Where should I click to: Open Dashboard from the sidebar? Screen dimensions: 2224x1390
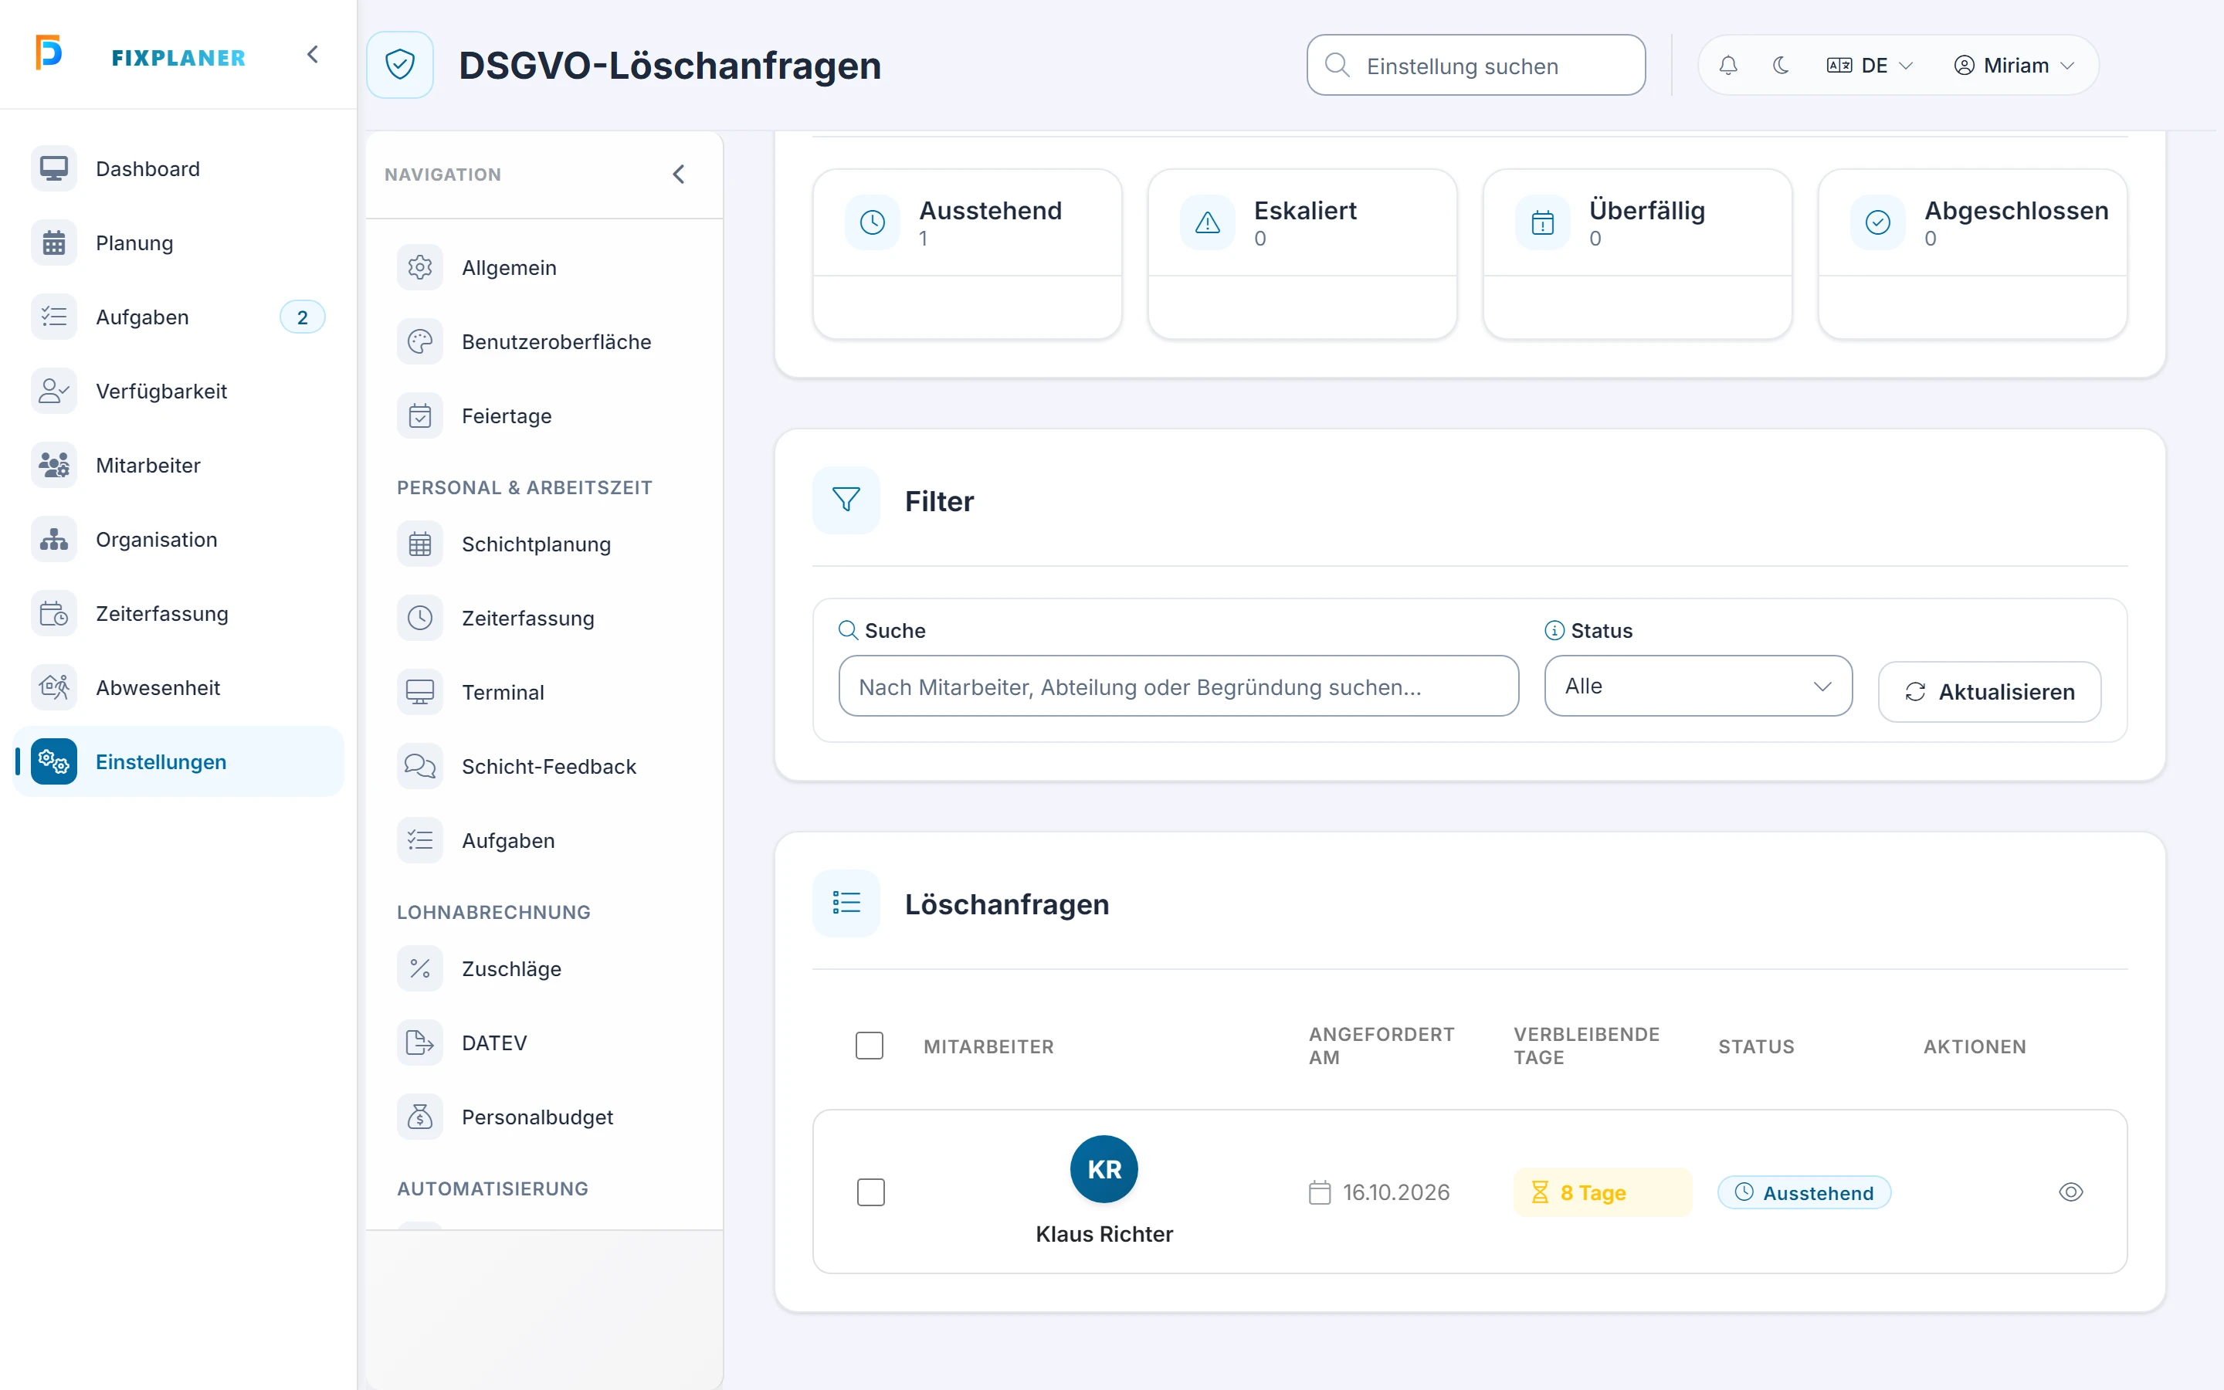click(x=178, y=169)
